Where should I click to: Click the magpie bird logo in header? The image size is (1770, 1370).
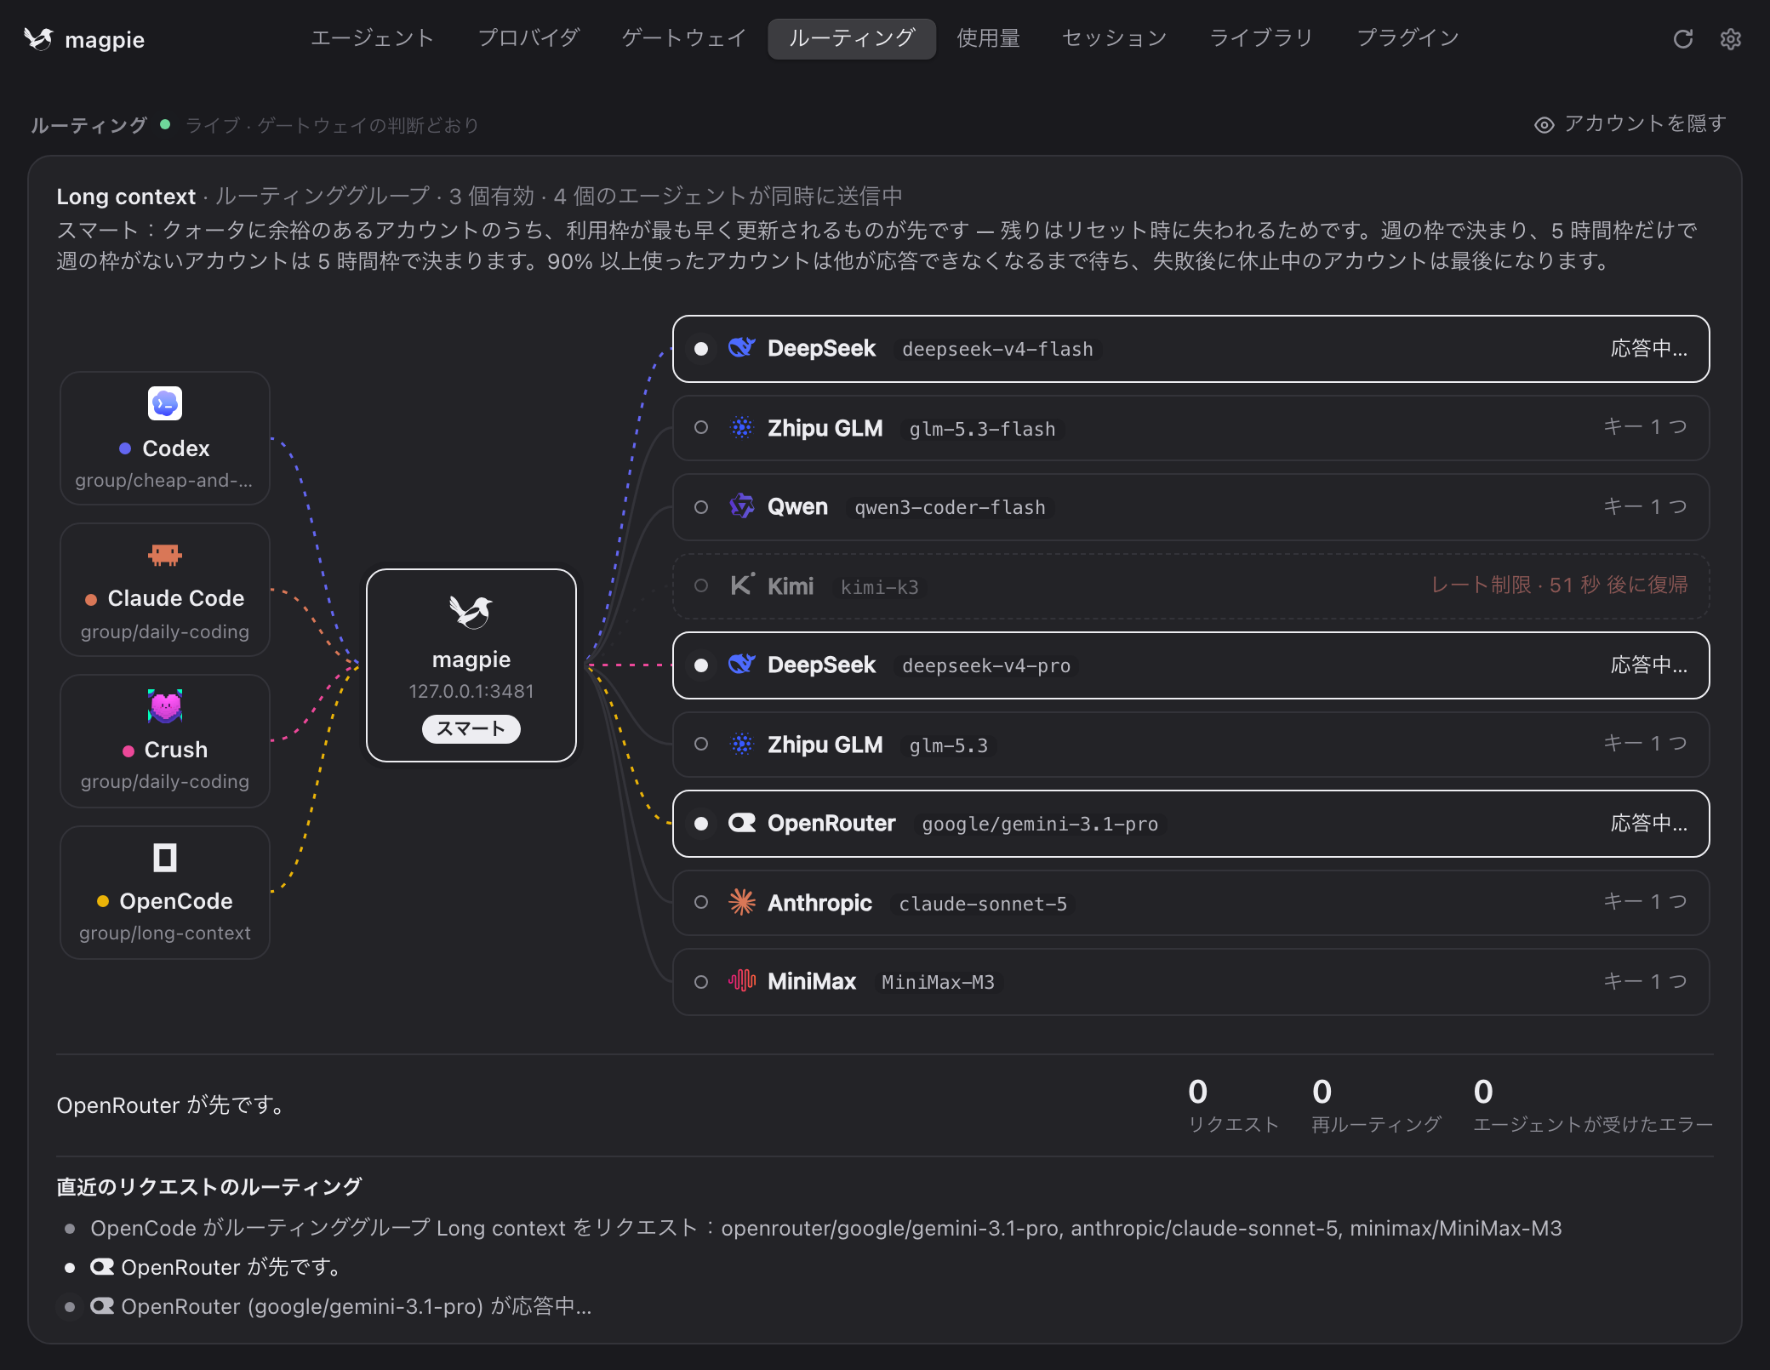(39, 39)
